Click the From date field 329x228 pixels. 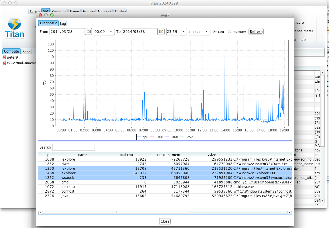click(x=67, y=32)
